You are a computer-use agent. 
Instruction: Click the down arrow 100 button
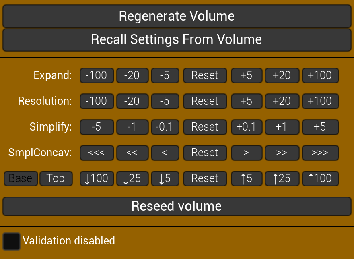pos(97,178)
